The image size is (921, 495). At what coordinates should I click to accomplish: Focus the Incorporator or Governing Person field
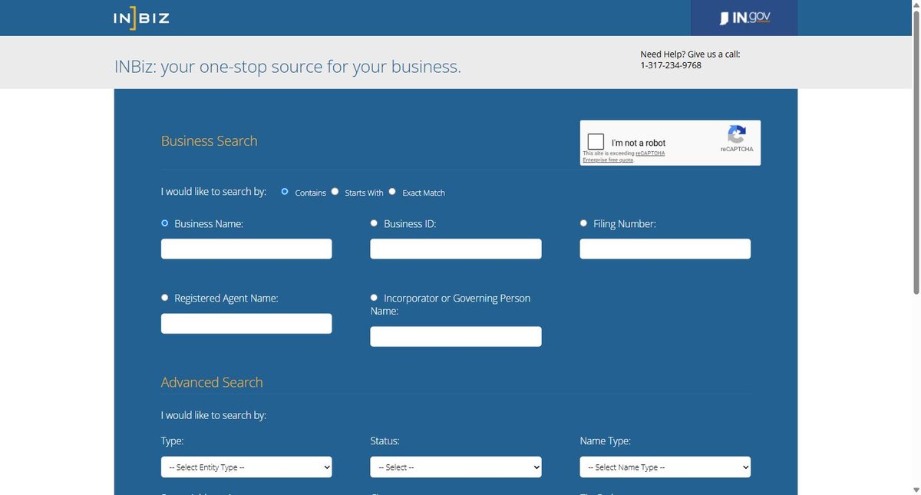(x=456, y=336)
